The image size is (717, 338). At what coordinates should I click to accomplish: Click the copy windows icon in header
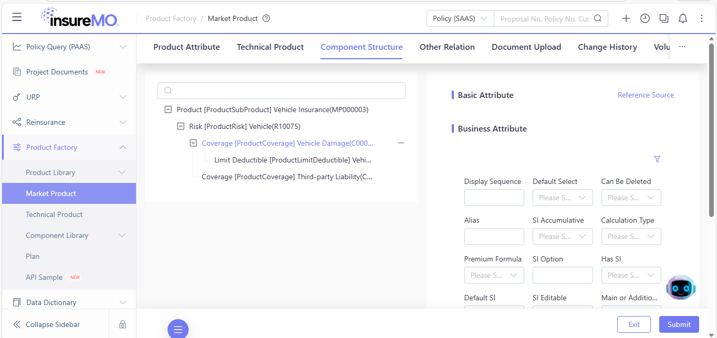tap(664, 18)
